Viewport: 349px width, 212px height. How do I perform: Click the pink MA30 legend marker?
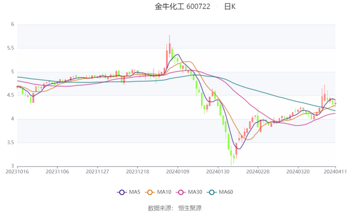(x=180, y=193)
